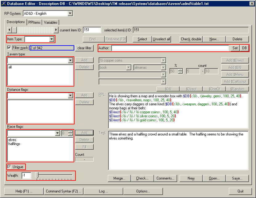This screenshot has height=198, width=256.
Task: Click the Save... button
Action: point(237,178)
